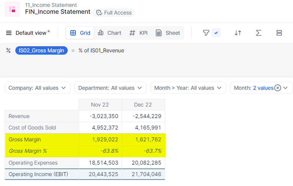Click the Full Access button
Image resolution: width=293 pixels, height=186 pixels.
tap(114, 13)
